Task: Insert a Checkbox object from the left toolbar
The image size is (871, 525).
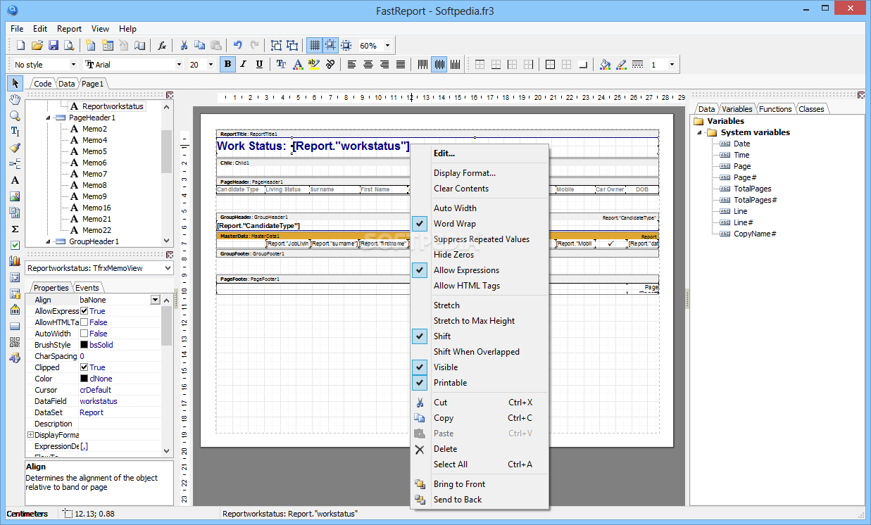Action: (x=15, y=245)
